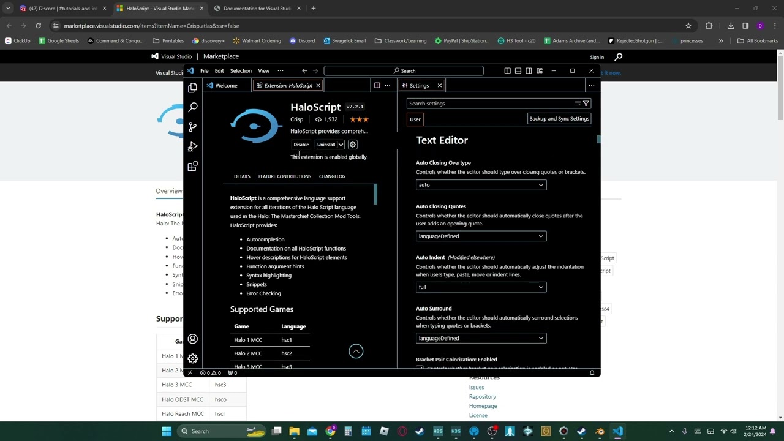The width and height of the screenshot is (784, 441).
Task: Open the Auto Closing Overtype dropdown
Action: 481,185
